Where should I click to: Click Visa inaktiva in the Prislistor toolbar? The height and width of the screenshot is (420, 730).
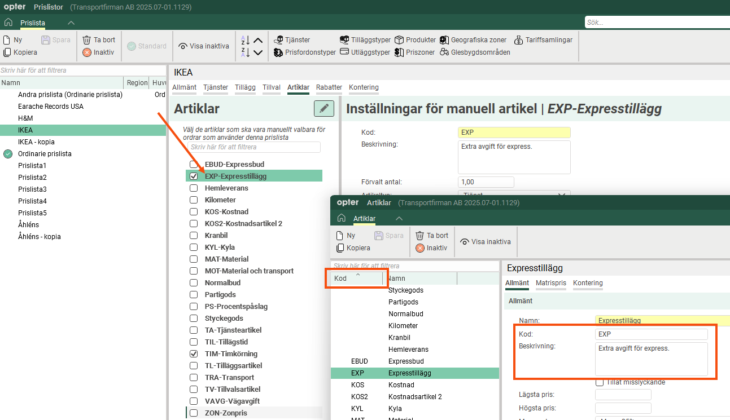pyautogui.click(x=204, y=46)
